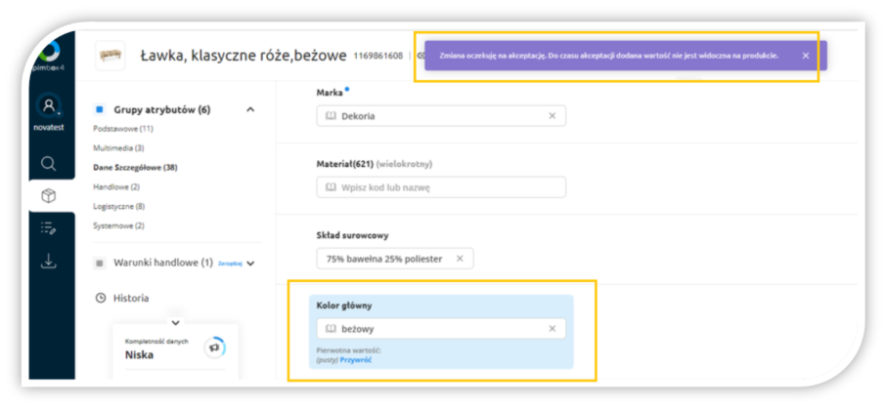Image resolution: width=887 pixels, height=408 pixels.
Task: Open the Historia section
Action: pyautogui.click(x=131, y=298)
